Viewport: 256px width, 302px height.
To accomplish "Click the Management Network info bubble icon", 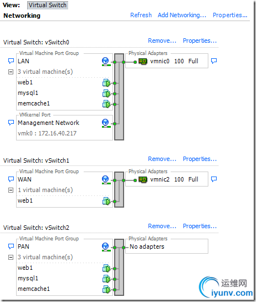I will click(x=11, y=123).
